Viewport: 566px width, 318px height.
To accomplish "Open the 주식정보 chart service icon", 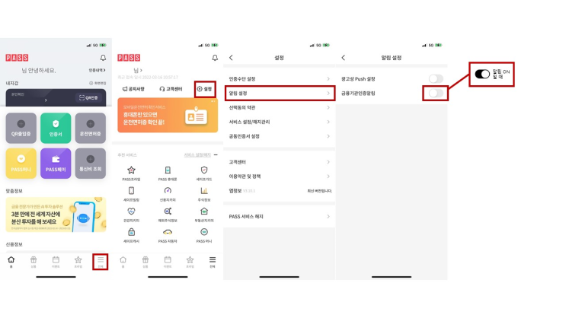I will click(x=204, y=193).
